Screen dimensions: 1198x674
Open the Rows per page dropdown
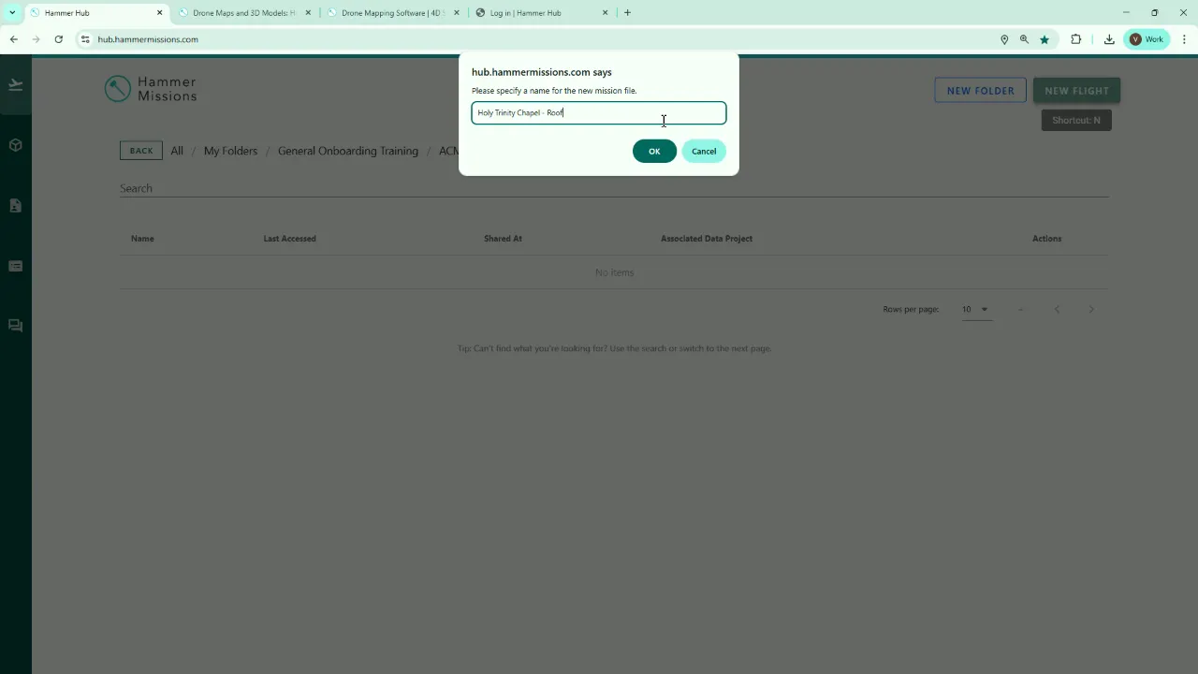point(975,310)
